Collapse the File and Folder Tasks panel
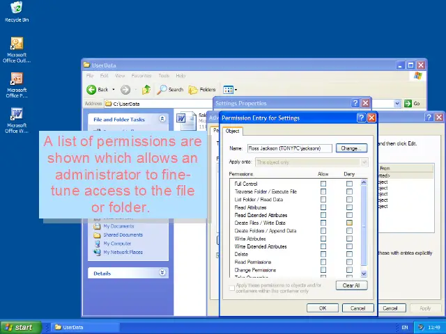 [162, 120]
